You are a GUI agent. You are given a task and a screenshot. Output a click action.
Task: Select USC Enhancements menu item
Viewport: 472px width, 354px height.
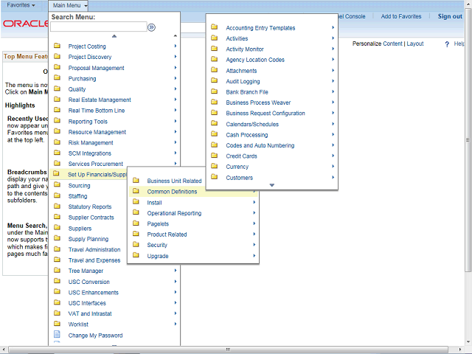coord(94,293)
